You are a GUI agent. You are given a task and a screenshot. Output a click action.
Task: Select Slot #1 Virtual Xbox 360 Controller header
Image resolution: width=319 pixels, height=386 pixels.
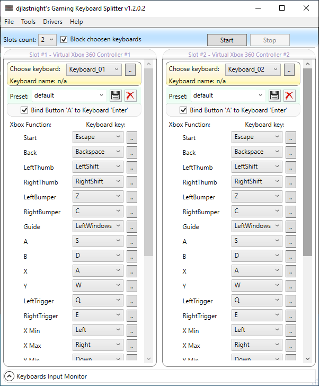coord(79,55)
